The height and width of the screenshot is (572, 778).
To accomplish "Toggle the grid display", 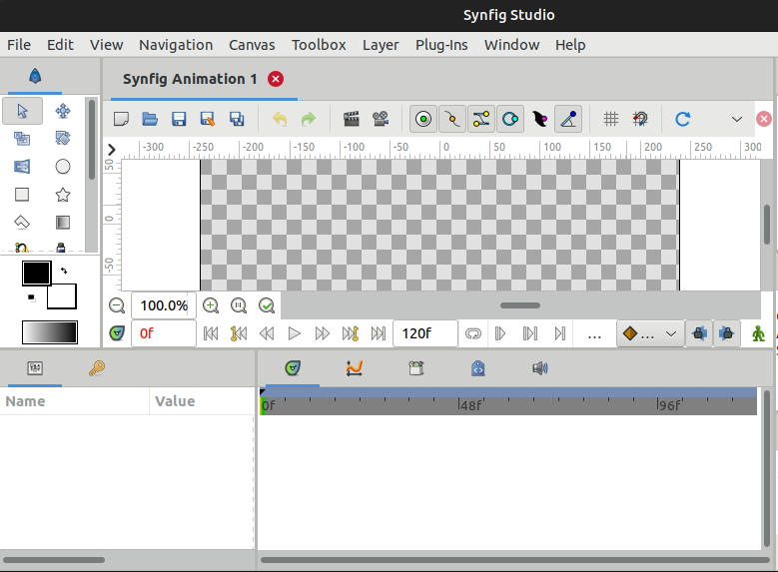I will pyautogui.click(x=611, y=119).
